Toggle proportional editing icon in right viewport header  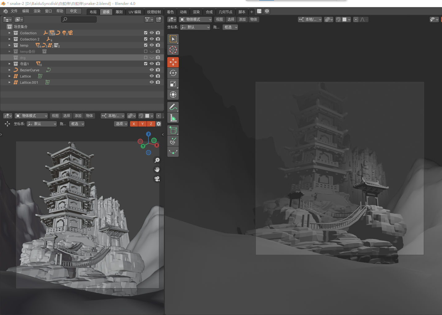pyautogui.click(x=356, y=19)
